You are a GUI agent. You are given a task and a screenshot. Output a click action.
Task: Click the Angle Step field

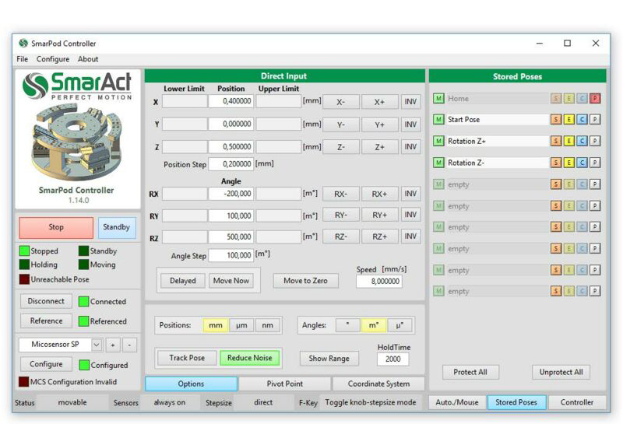[231, 255]
